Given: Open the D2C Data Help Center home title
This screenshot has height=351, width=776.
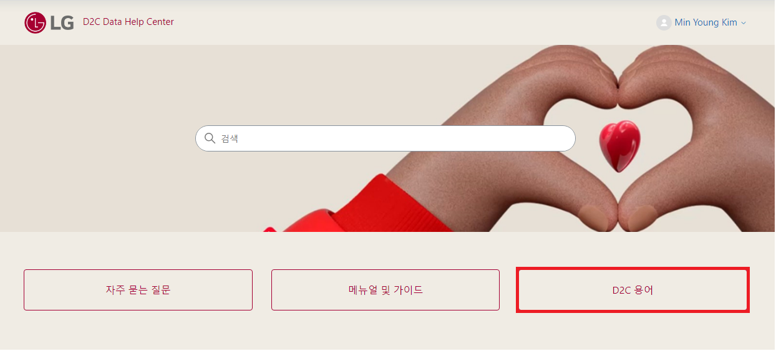Looking at the screenshot, I should click(129, 22).
